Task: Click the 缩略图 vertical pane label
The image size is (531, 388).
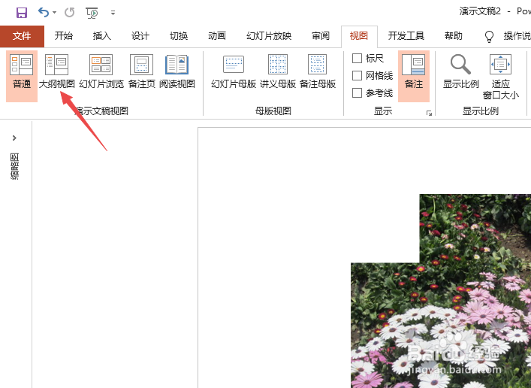Action: [x=14, y=166]
